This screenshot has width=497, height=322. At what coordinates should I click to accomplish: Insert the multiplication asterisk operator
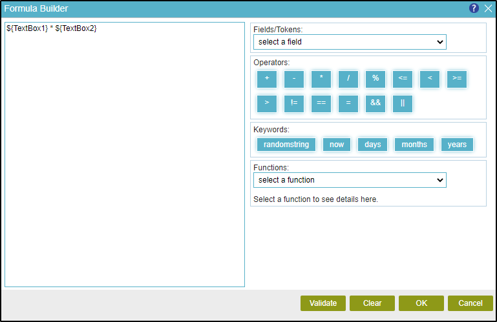pyautogui.click(x=321, y=79)
